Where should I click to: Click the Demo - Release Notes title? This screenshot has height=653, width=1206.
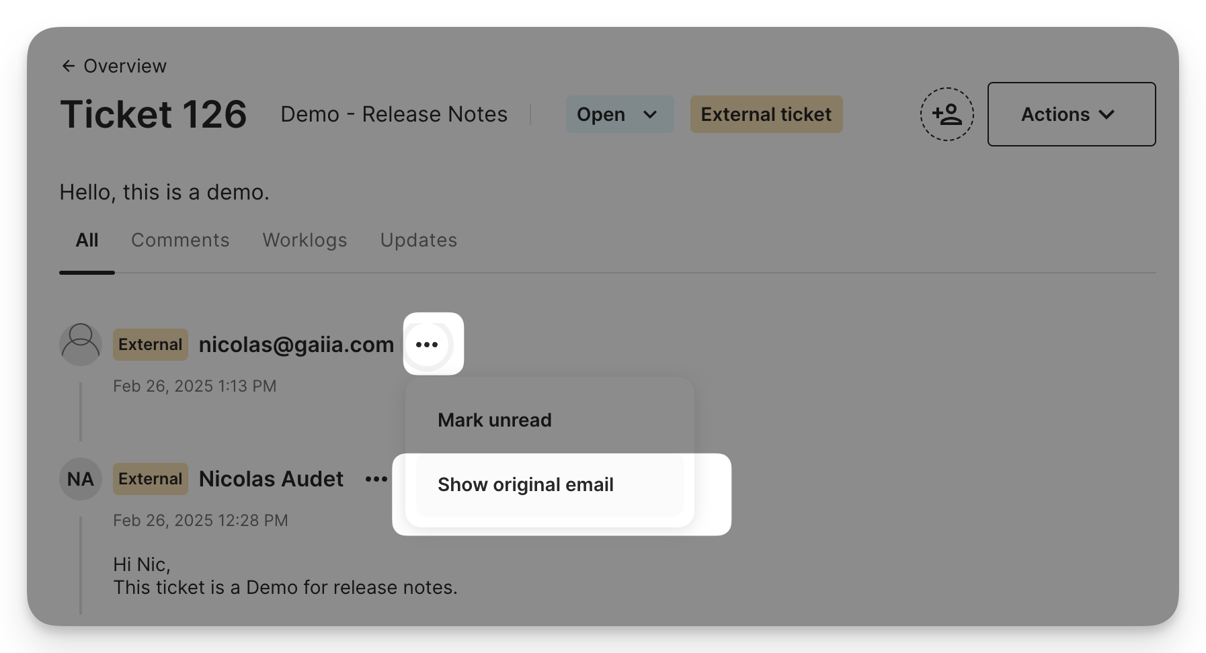click(x=394, y=114)
